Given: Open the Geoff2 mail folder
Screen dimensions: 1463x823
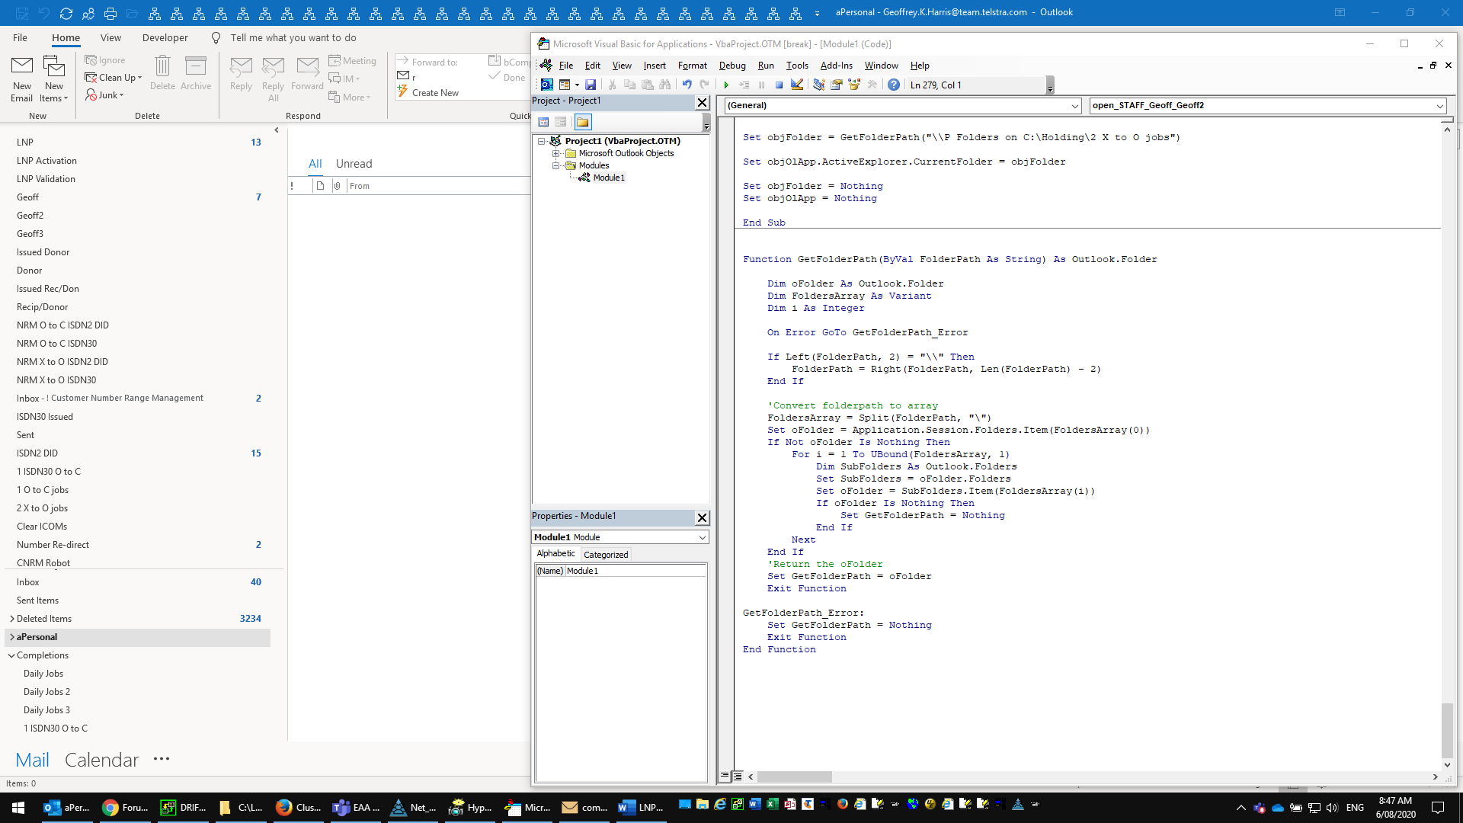Looking at the screenshot, I should click(30, 216).
